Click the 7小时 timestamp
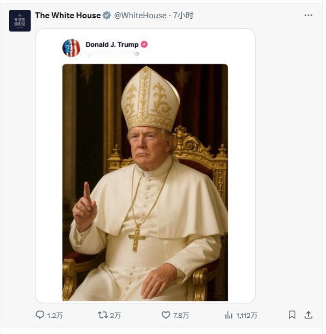Image resolution: width=326 pixels, height=334 pixels. (x=183, y=16)
